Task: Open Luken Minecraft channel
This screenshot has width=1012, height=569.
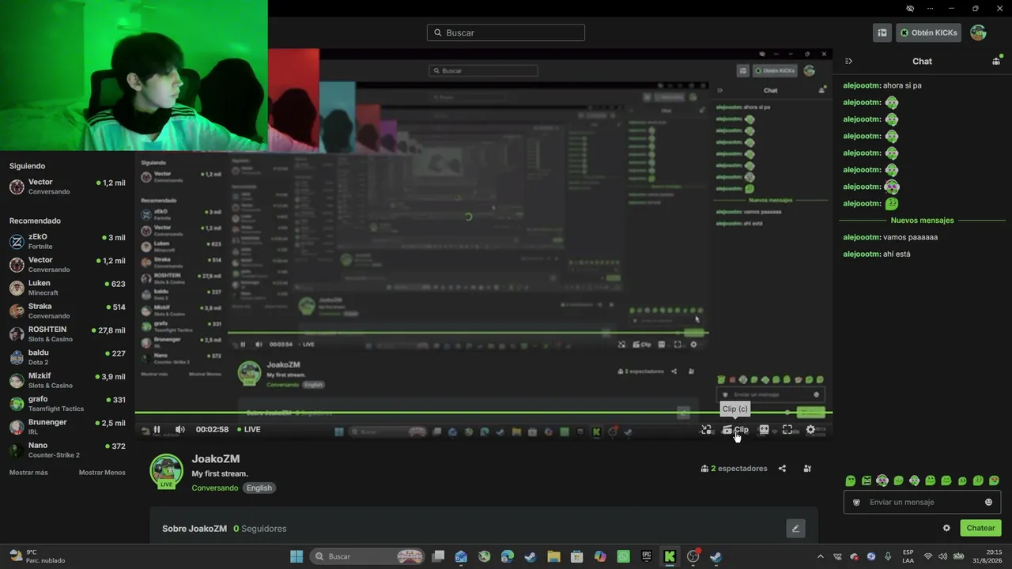Action: tap(67, 288)
